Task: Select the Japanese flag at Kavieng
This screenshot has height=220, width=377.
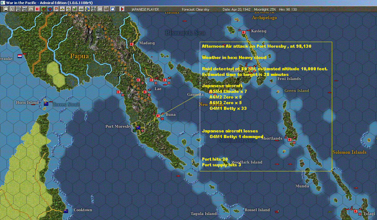Action: (243, 32)
